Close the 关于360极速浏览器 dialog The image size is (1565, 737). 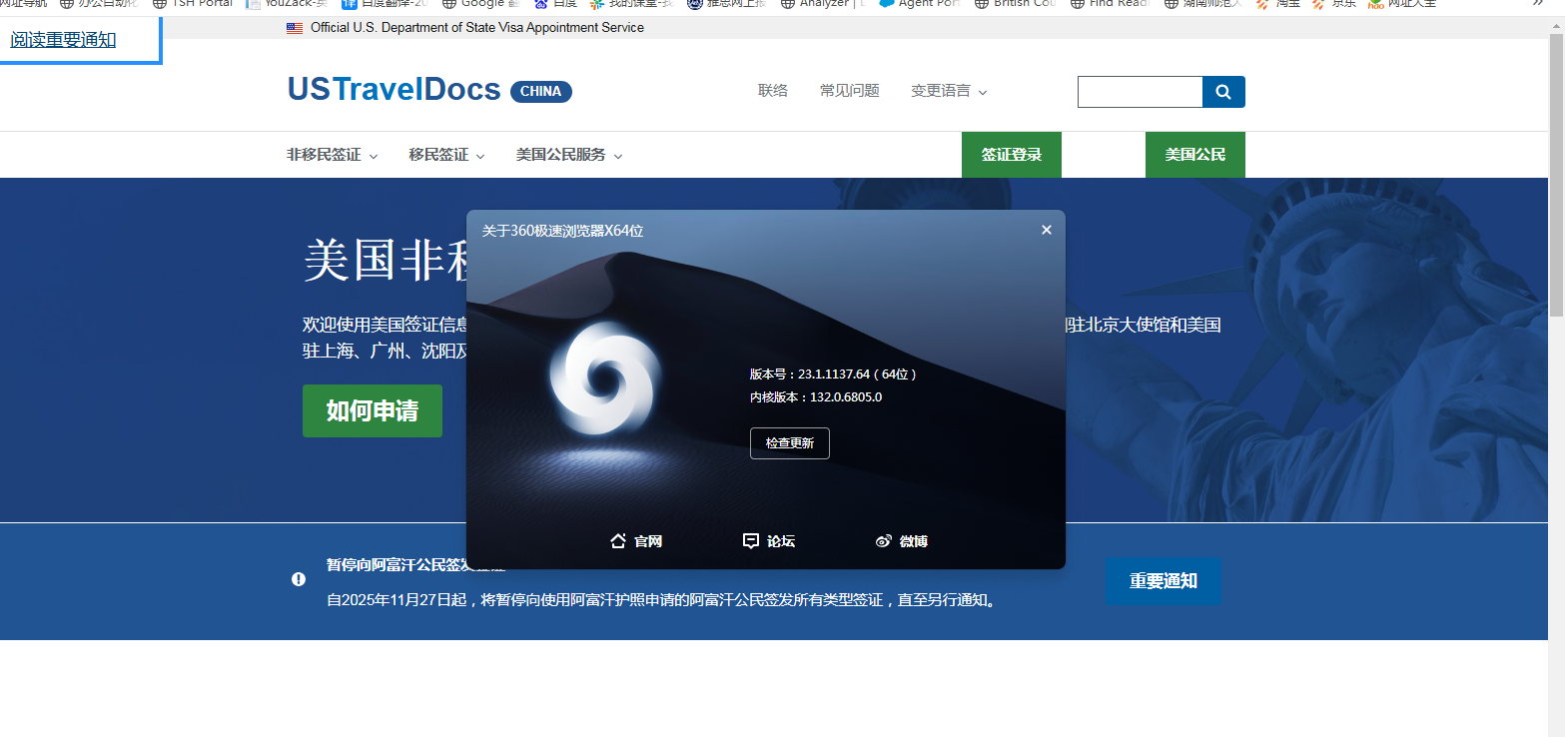point(1047,230)
